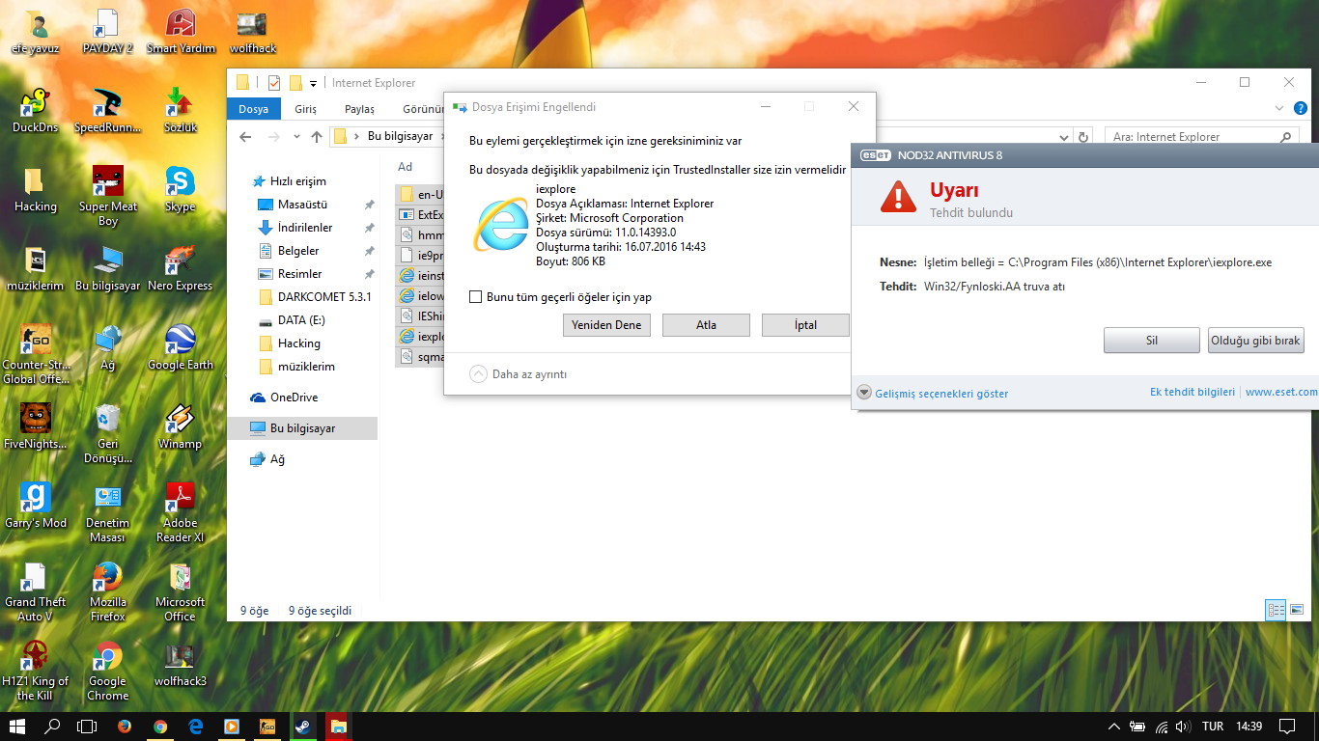This screenshot has height=741, width=1319.
Task: Select the Grand Theft Auto V desktop icon
Action: pyautogui.click(x=35, y=590)
